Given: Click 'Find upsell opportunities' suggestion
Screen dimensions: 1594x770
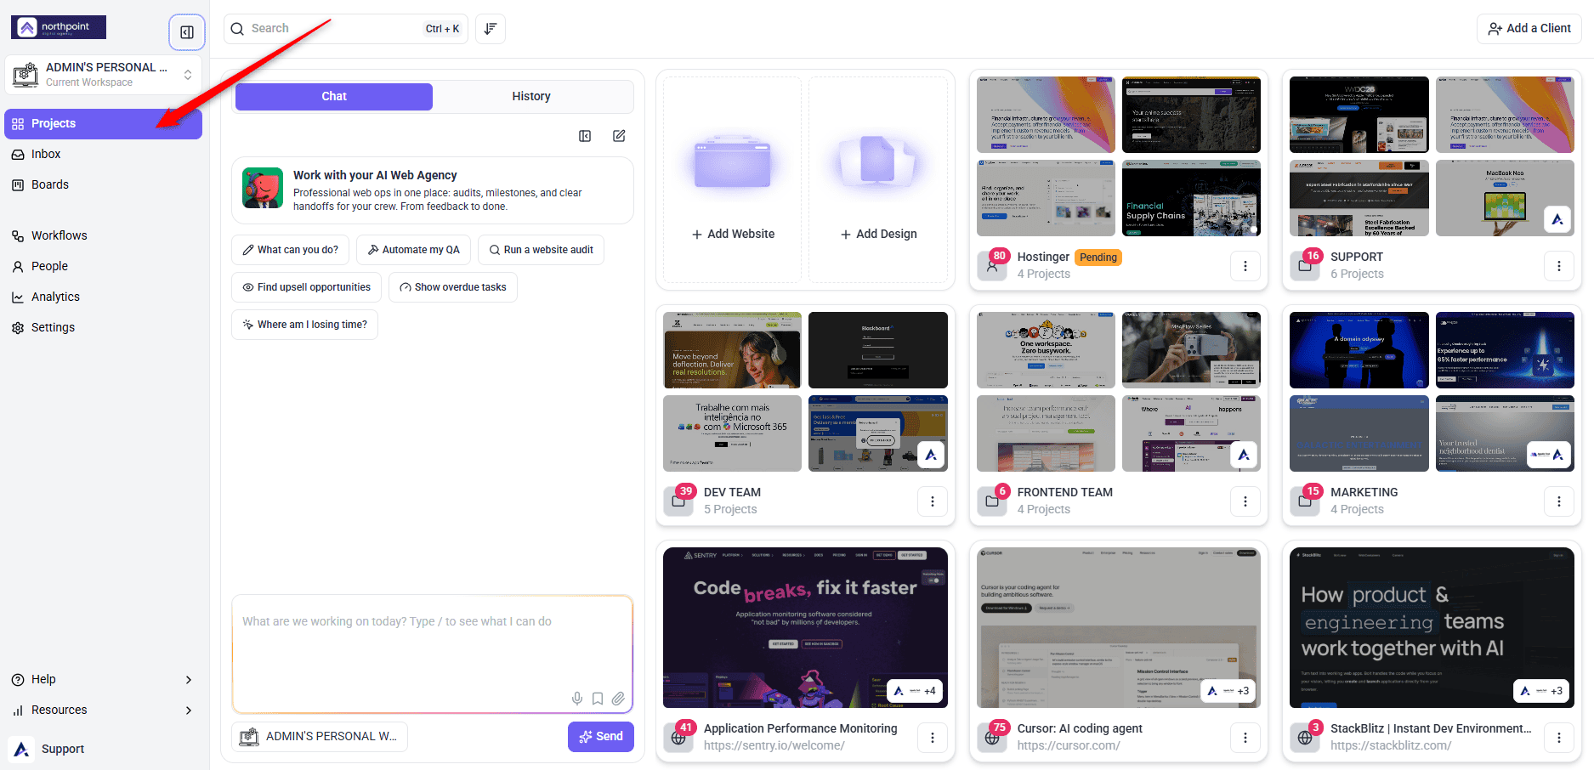Looking at the screenshot, I should (x=306, y=287).
